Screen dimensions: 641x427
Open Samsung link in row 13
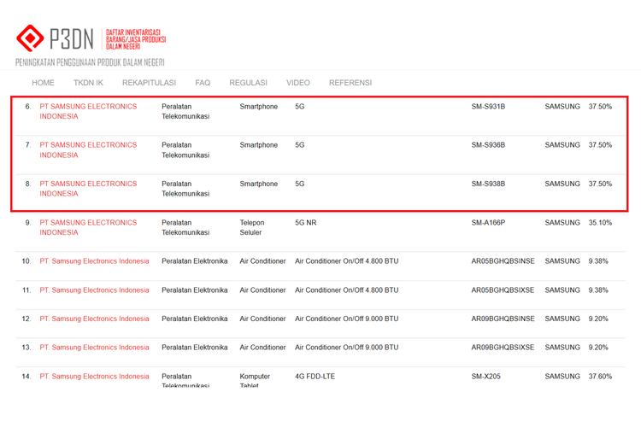pyautogui.click(x=94, y=348)
